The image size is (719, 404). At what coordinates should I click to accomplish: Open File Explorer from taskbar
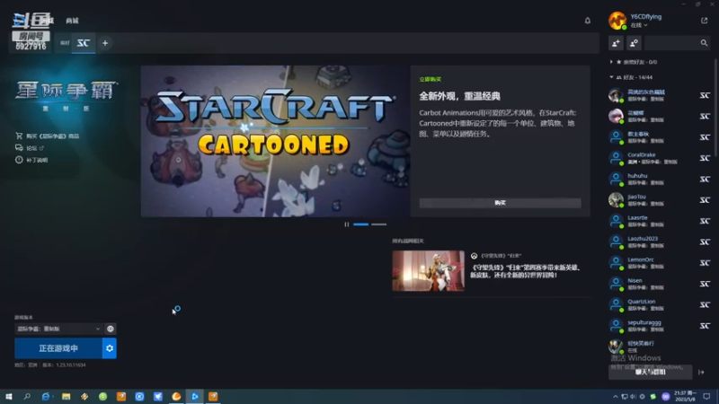pos(66,397)
